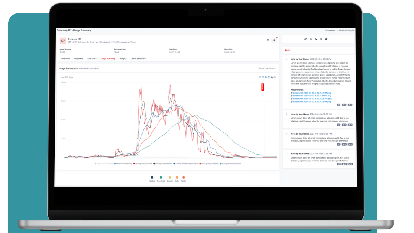Click the task list icon in activity toolbar
This screenshot has width=414, height=233.
(x=321, y=39)
